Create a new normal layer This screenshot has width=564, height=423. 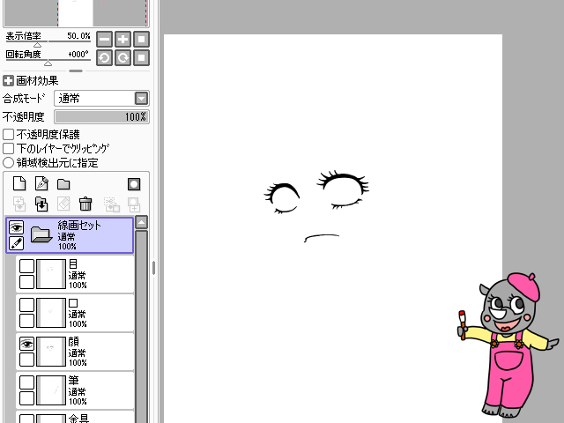tap(19, 183)
